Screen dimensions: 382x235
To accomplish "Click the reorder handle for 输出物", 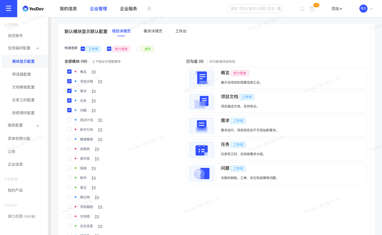I will [97, 198].
